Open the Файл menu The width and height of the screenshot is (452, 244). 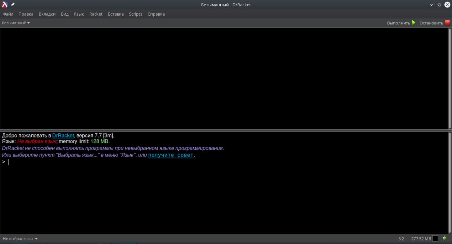click(8, 14)
